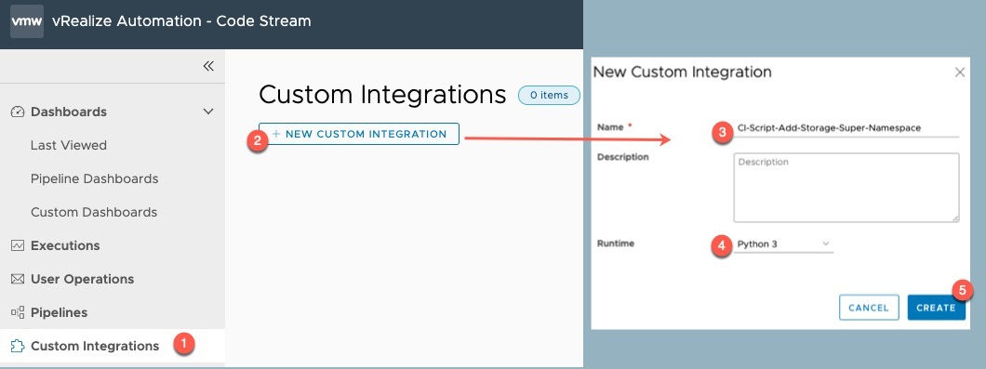Open Dashboards in the sidebar
The width and height of the screenshot is (986, 369).
pyautogui.click(x=69, y=112)
